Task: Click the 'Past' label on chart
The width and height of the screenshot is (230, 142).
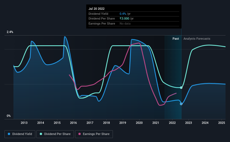Action: click(x=176, y=39)
